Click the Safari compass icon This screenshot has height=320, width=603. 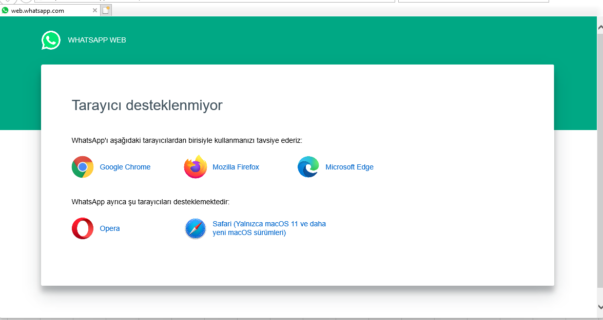tap(196, 229)
